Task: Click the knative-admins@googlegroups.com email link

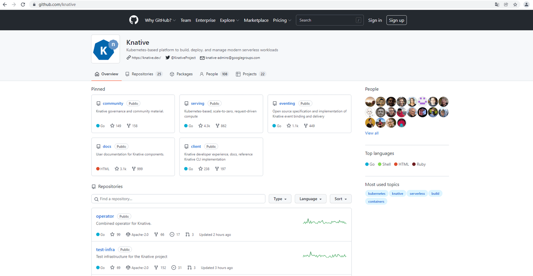Action: 233,58
